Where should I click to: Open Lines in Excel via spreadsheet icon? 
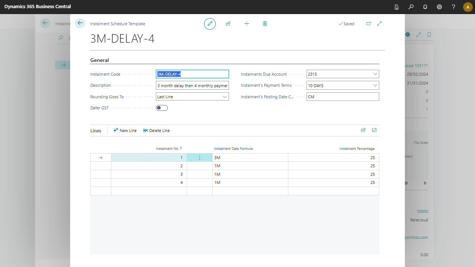tap(374, 130)
